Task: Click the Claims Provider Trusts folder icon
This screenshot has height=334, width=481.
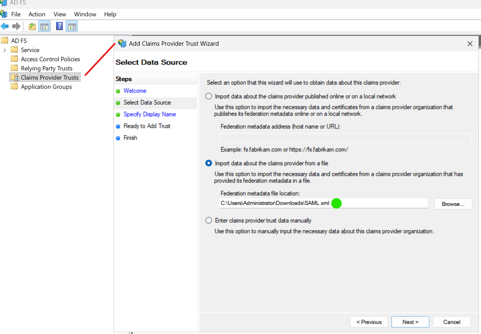Action: (14, 77)
